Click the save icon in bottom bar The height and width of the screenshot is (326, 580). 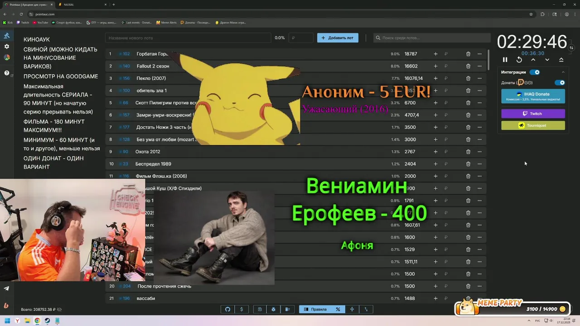tap(260, 309)
